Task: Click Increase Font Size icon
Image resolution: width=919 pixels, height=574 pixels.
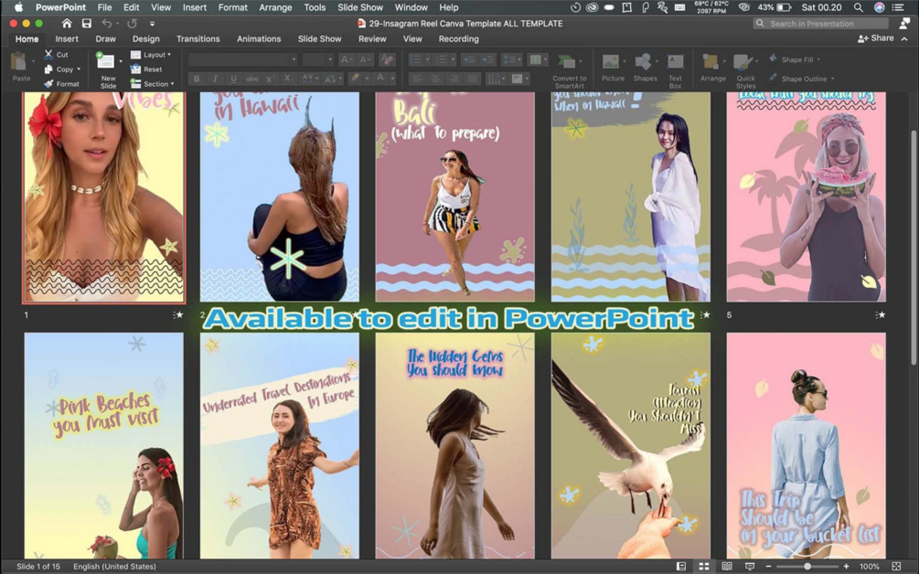Action: (347, 59)
